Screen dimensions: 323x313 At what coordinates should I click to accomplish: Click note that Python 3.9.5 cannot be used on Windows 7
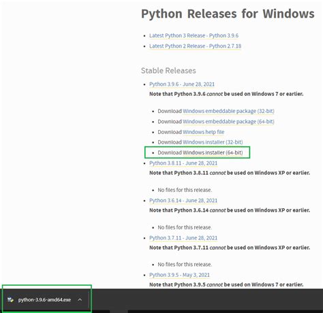(226, 284)
